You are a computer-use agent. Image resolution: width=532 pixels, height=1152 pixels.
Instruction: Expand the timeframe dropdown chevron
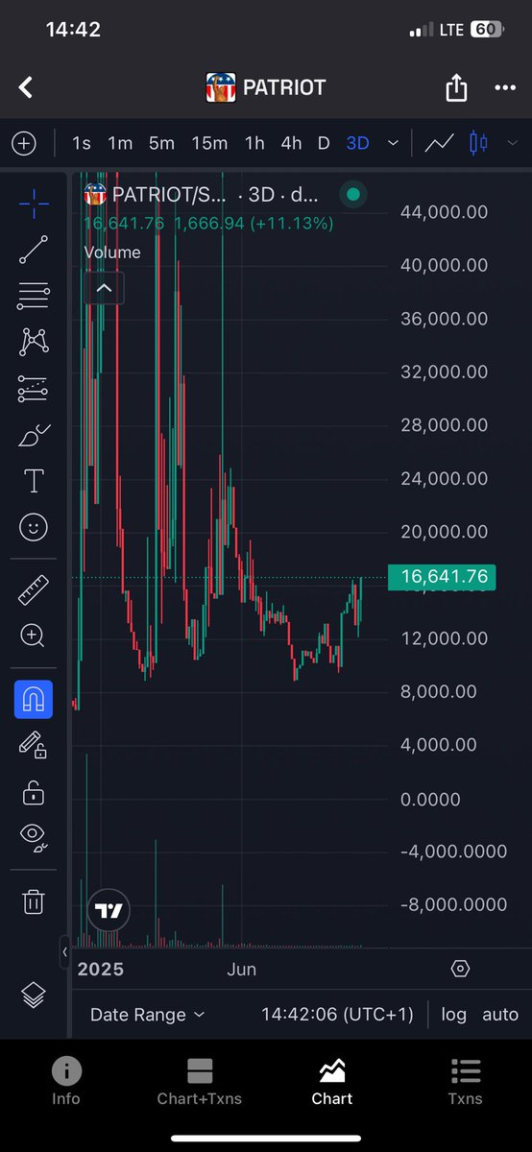(x=393, y=143)
